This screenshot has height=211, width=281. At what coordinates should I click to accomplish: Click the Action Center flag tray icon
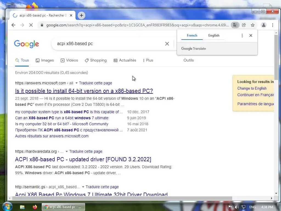(230, 207)
